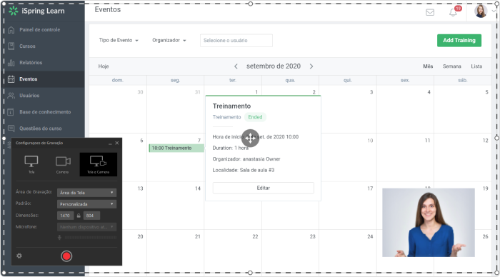The height and width of the screenshot is (277, 500).
Task: Click the calendar day 22 cell
Action: 233,251
